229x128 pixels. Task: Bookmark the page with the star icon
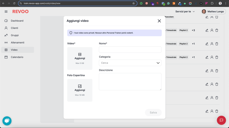click(134, 3)
